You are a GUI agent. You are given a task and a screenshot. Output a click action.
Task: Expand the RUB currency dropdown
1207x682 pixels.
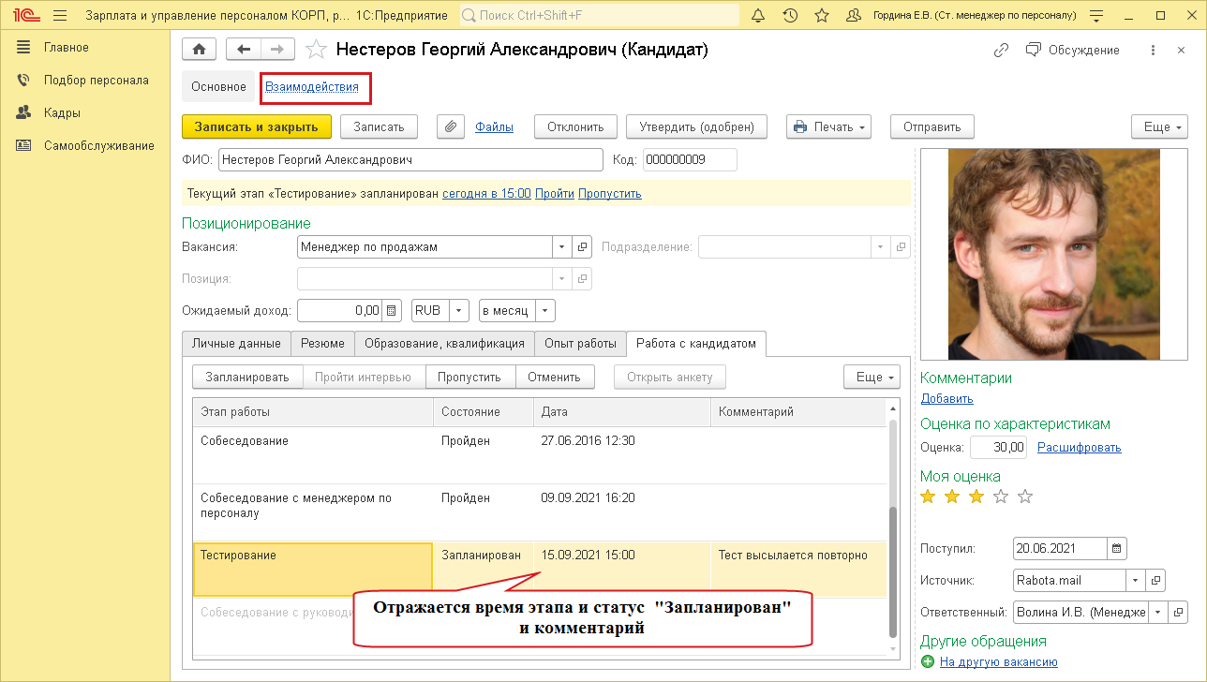[459, 310]
